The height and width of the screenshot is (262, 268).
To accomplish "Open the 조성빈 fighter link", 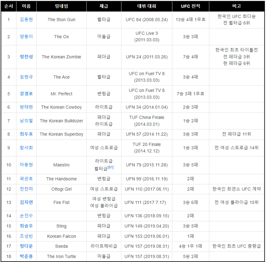I will pyautogui.click(x=26, y=236).
